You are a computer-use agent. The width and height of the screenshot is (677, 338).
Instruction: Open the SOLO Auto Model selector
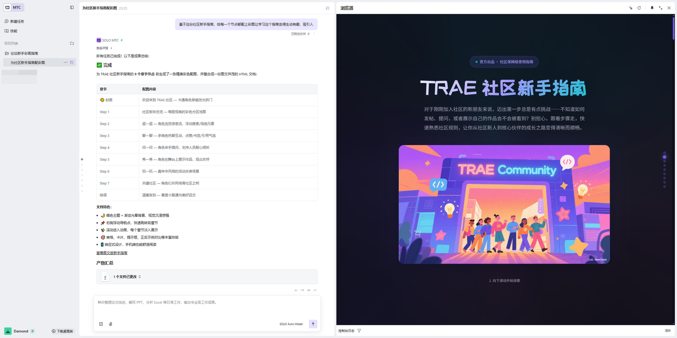tap(291, 324)
